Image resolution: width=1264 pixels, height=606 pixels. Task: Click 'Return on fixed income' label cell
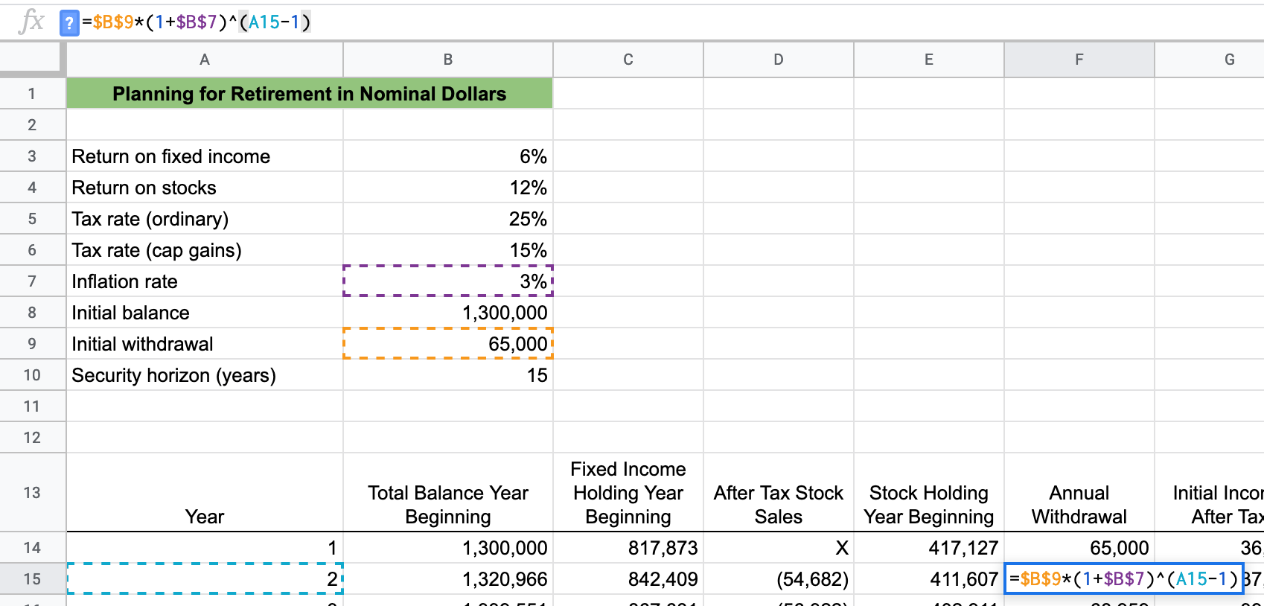(205, 156)
